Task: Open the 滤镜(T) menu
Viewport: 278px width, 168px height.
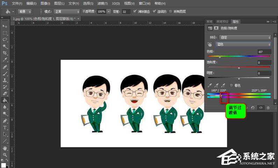Action: click(102, 3)
